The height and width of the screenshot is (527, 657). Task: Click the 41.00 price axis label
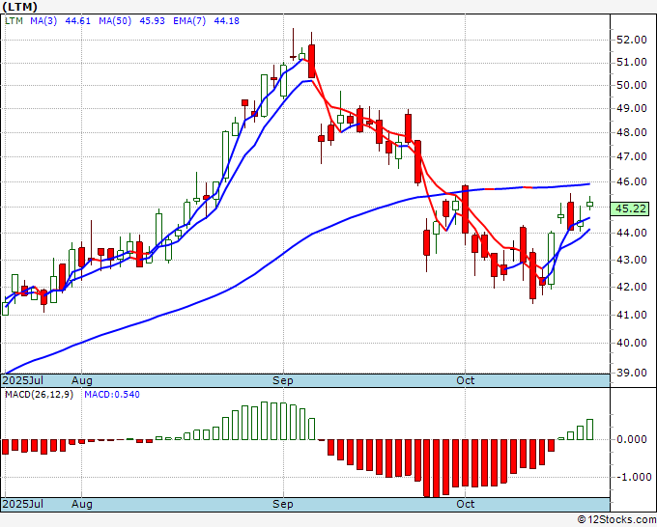click(x=632, y=315)
